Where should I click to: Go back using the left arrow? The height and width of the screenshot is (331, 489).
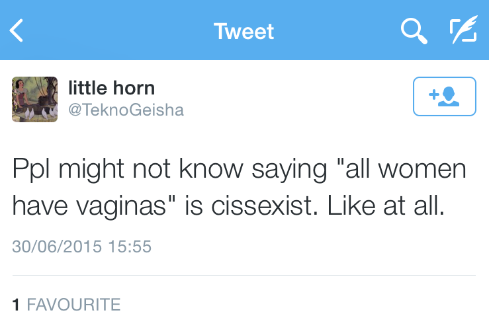click(x=17, y=30)
